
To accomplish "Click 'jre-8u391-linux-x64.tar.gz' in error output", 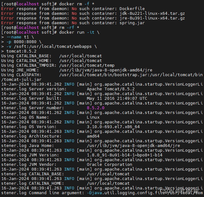I will coord(152,18).
